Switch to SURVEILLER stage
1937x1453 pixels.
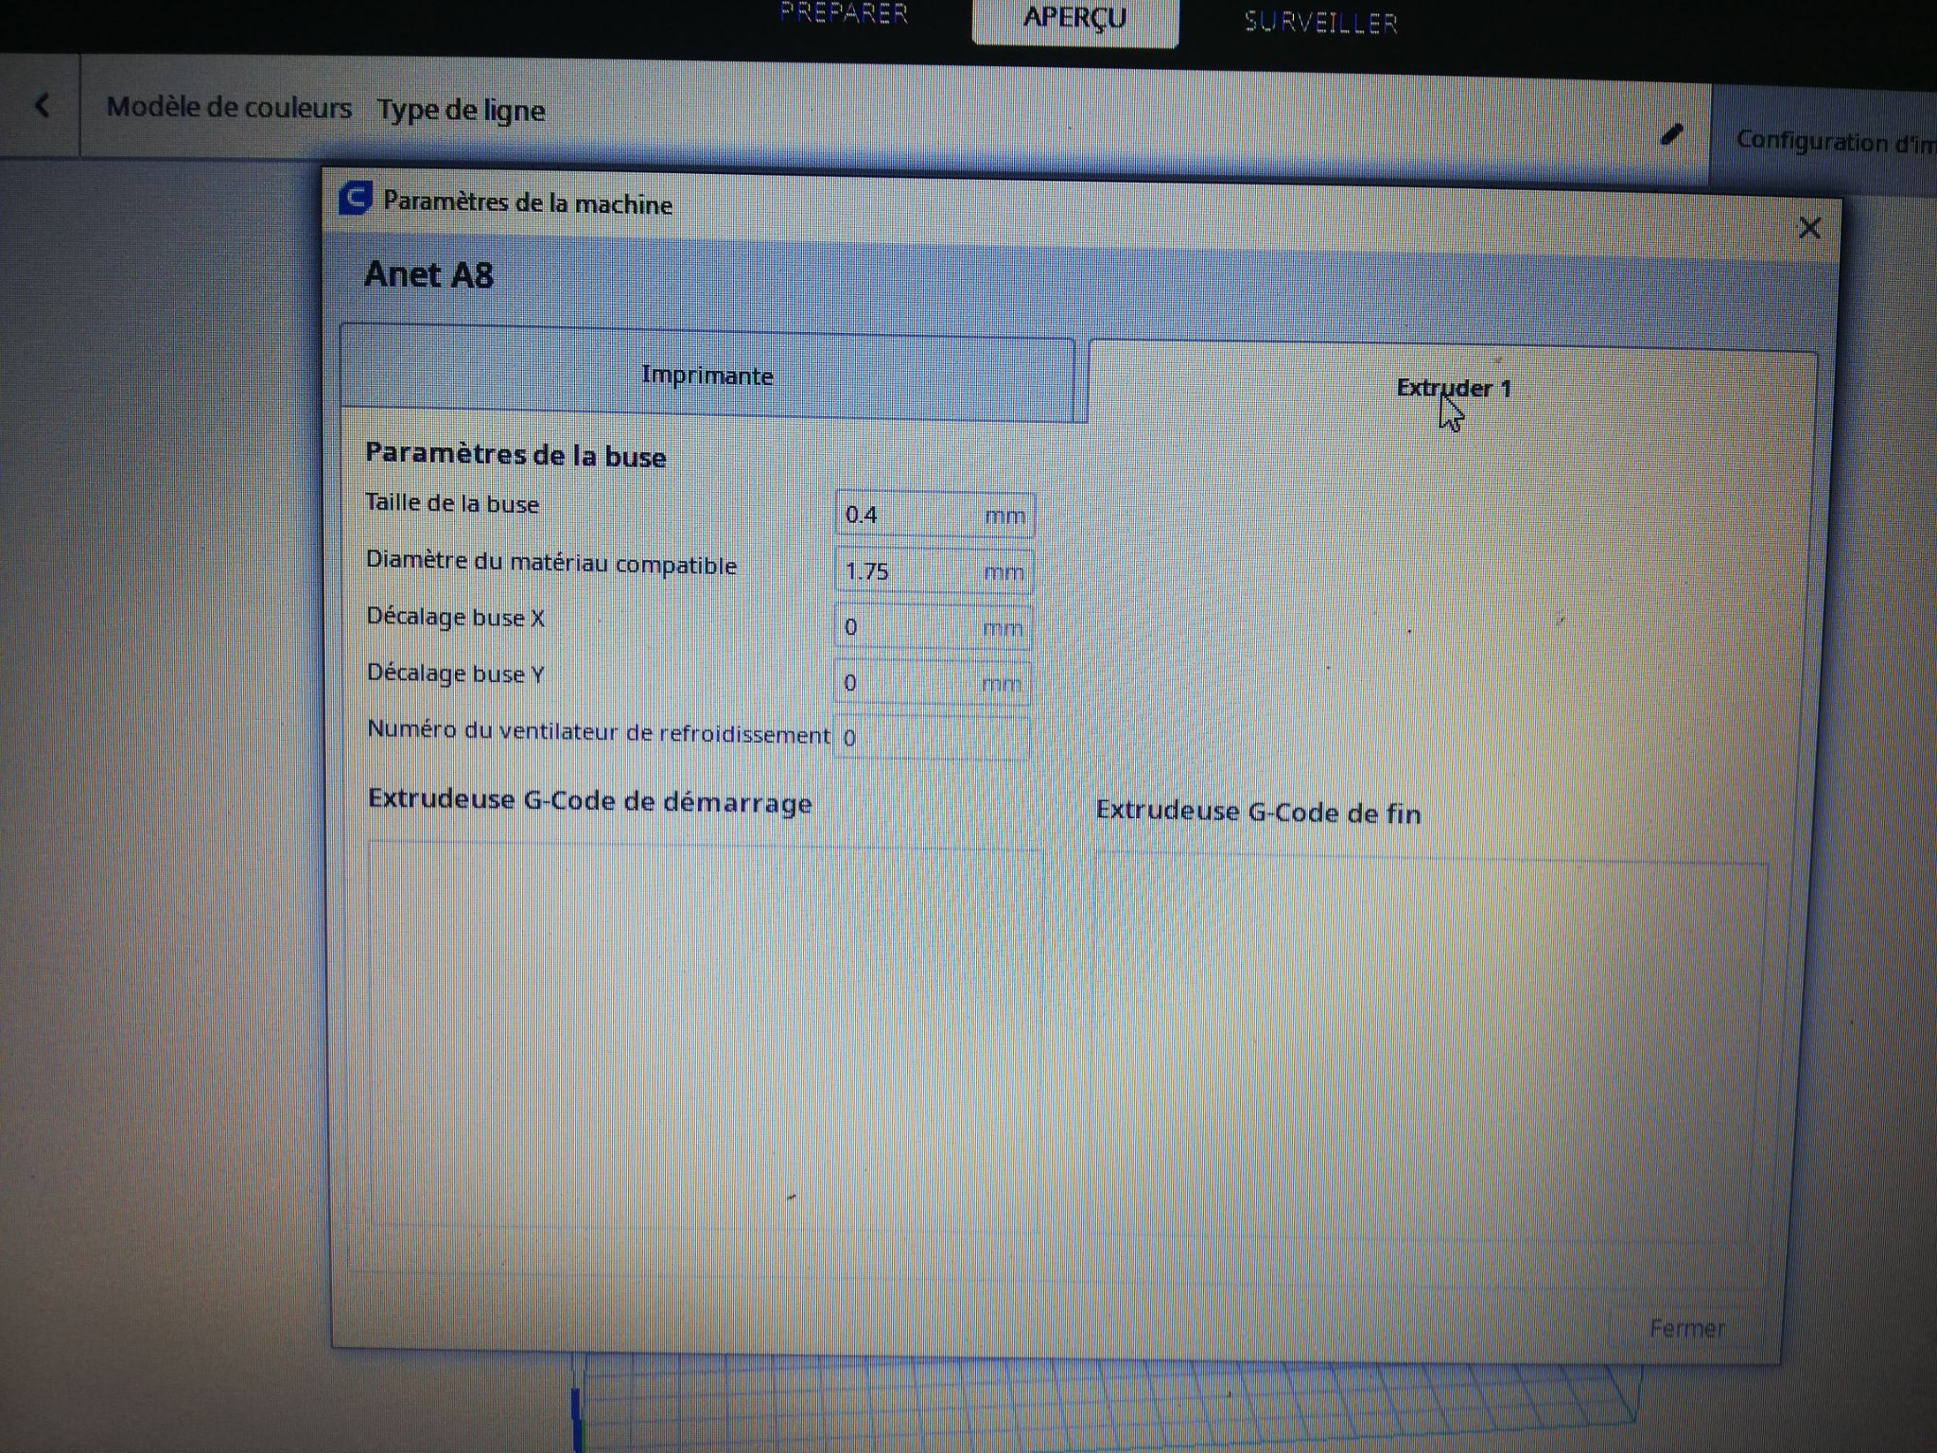pyautogui.click(x=1320, y=22)
